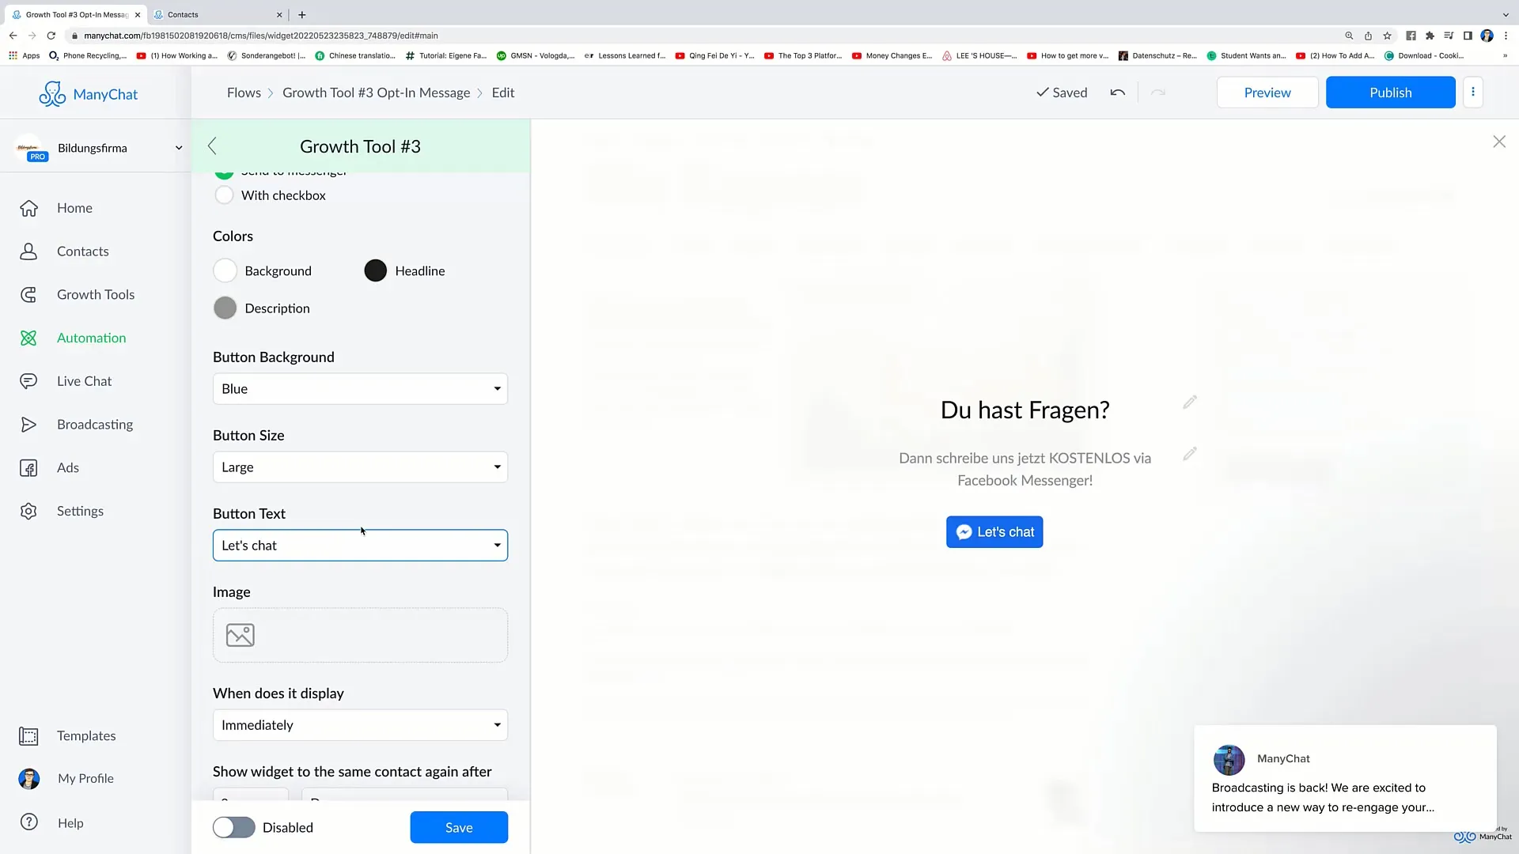Open the Broadcasting section
Screen dimensions: 1519x854
pos(95,425)
